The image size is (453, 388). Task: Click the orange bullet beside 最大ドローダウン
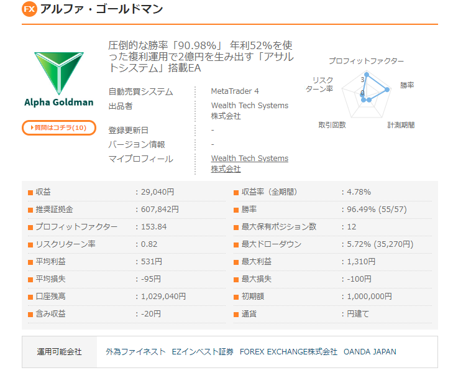tap(236, 245)
